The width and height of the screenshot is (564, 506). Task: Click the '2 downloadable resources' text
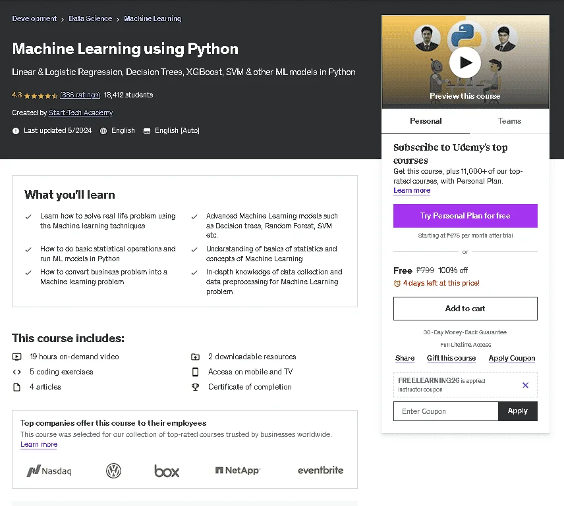coord(252,357)
